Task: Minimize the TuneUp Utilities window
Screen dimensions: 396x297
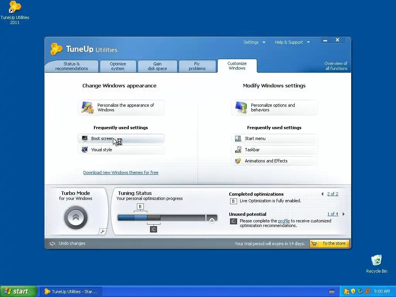Action: (x=325, y=40)
